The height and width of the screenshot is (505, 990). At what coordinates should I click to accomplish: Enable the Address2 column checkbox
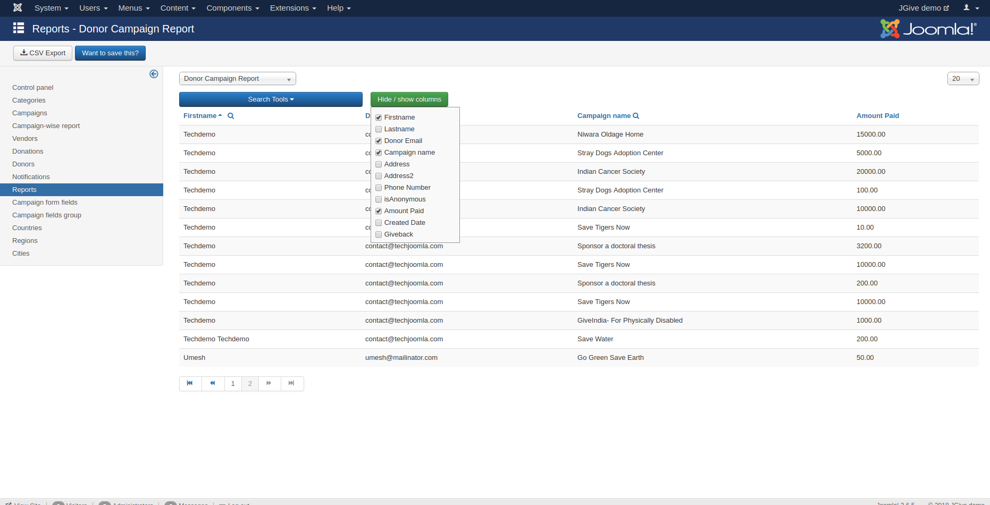tap(379, 176)
